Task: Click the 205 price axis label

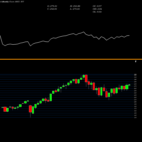Action: tap(135, 102)
